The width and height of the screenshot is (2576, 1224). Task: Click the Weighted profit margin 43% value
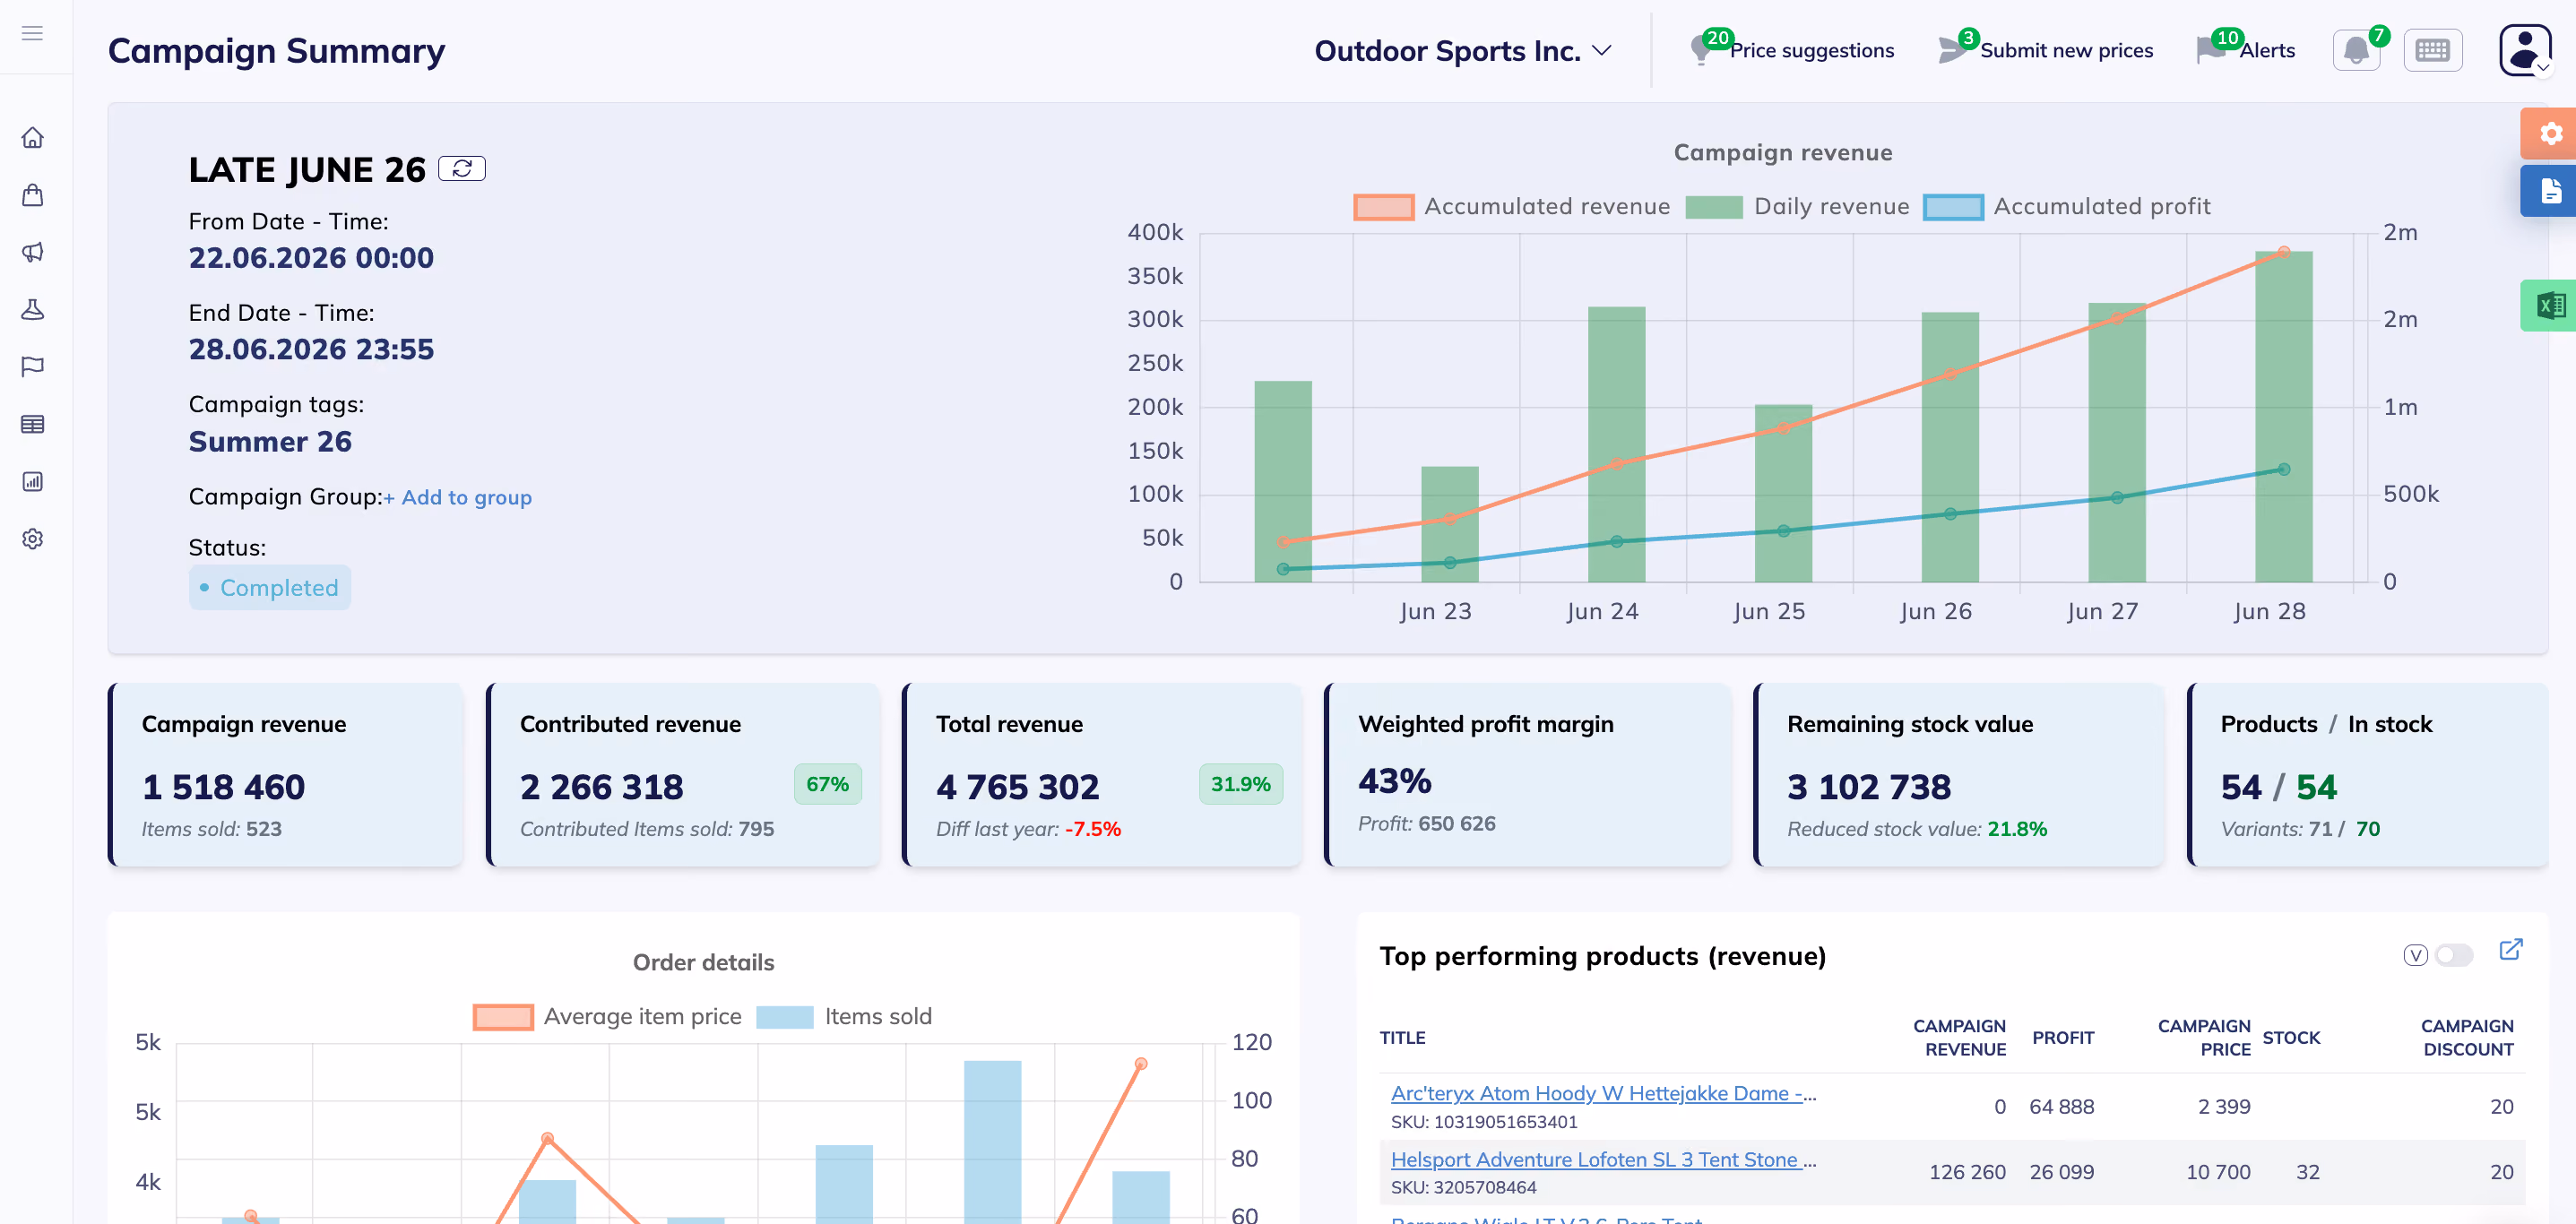(x=1394, y=780)
